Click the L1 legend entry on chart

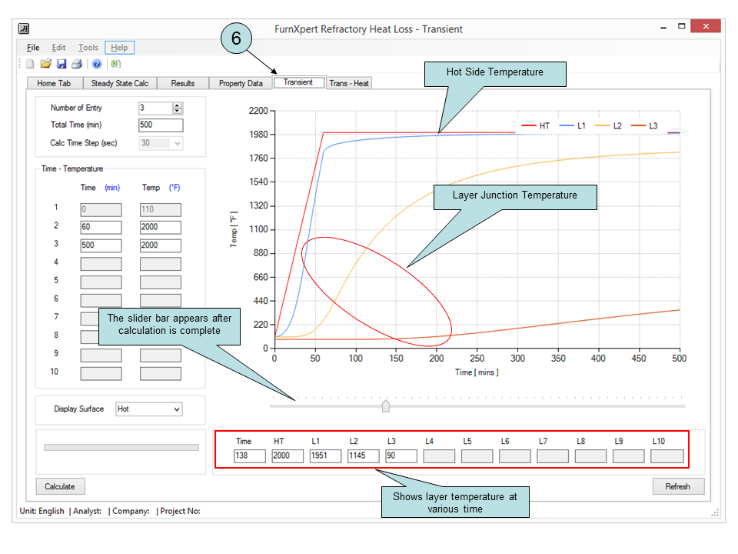[572, 125]
